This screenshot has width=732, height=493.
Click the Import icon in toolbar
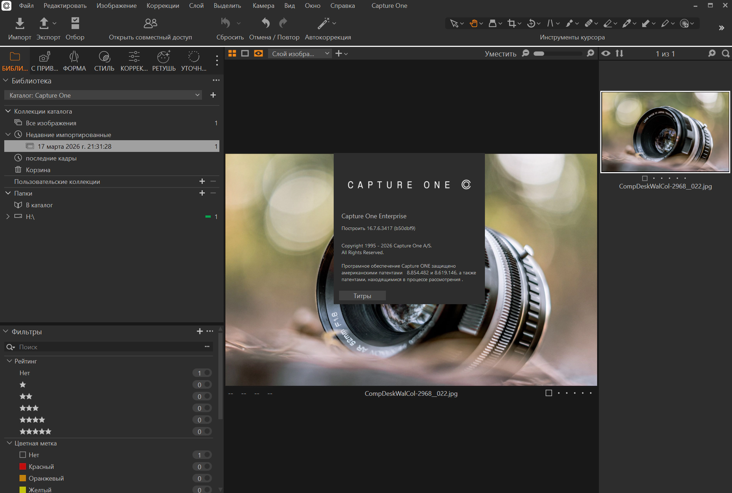[x=20, y=23]
